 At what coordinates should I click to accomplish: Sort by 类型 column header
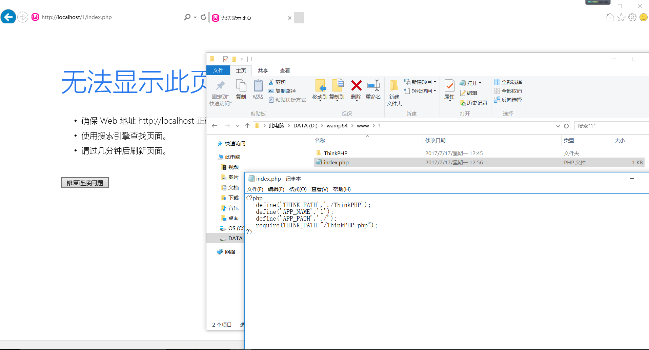[x=569, y=140]
